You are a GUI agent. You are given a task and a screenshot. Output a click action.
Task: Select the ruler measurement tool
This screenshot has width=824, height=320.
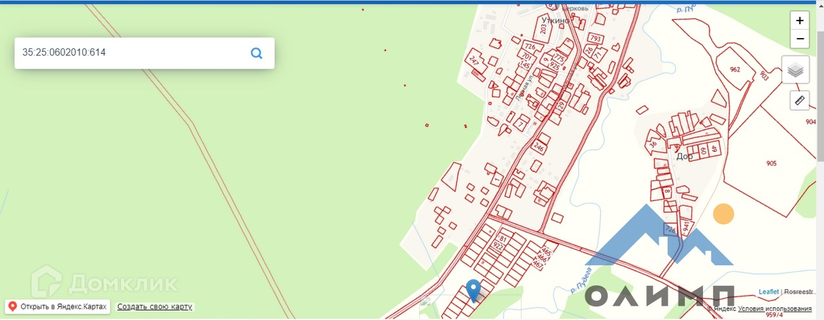[800, 100]
